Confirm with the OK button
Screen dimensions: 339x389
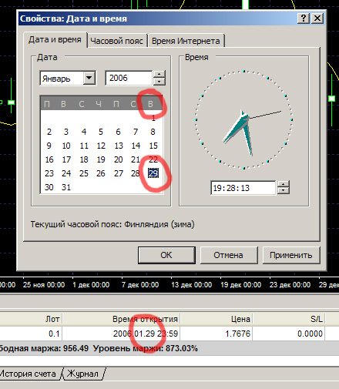point(166,255)
